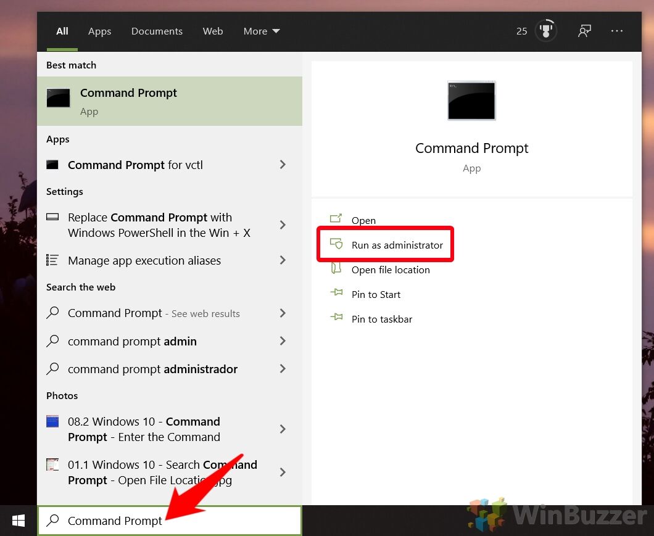
Task: Expand arrow for Command Prompt web results
Action: click(283, 313)
